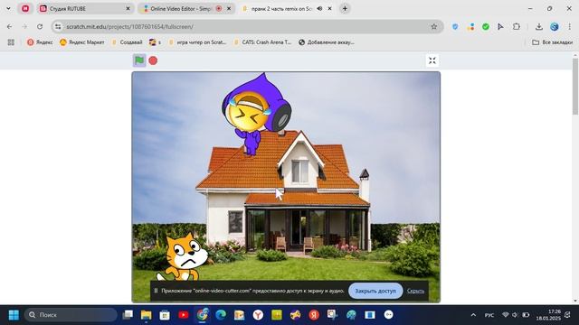Viewport: 579px width, 325px height.
Task: Open the "Добавление аккау..." bookmark
Action: (327, 42)
